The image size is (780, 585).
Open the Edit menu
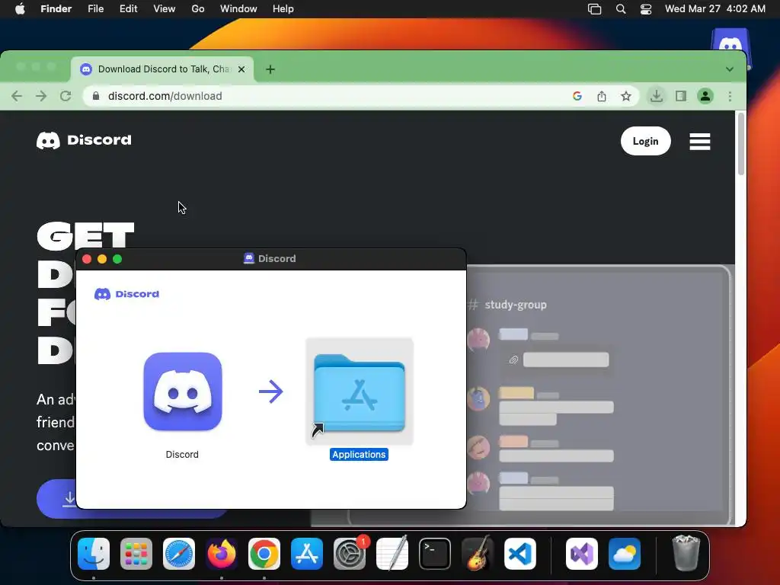[128, 9]
